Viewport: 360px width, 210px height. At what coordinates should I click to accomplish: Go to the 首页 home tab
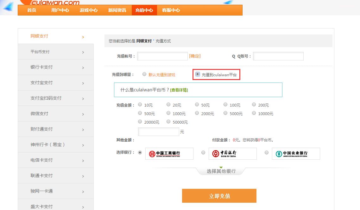32,10
